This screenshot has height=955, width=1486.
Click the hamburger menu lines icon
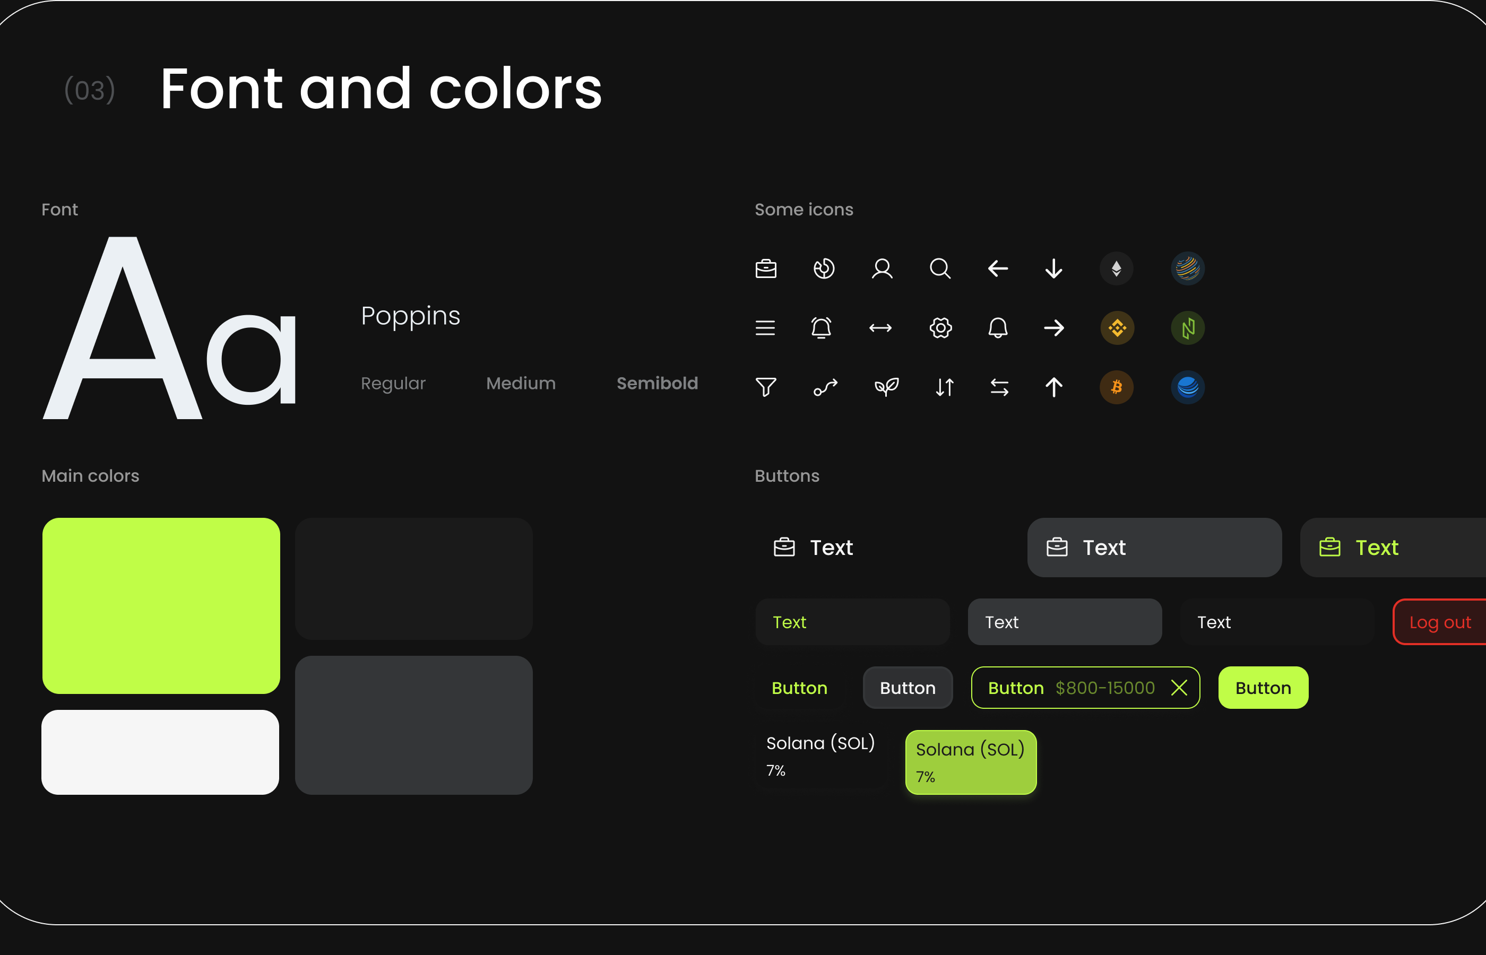(765, 327)
